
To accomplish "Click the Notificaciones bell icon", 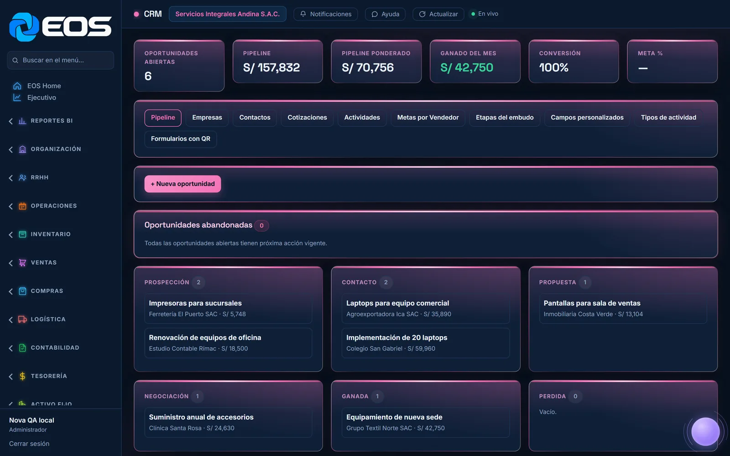I will (x=303, y=14).
